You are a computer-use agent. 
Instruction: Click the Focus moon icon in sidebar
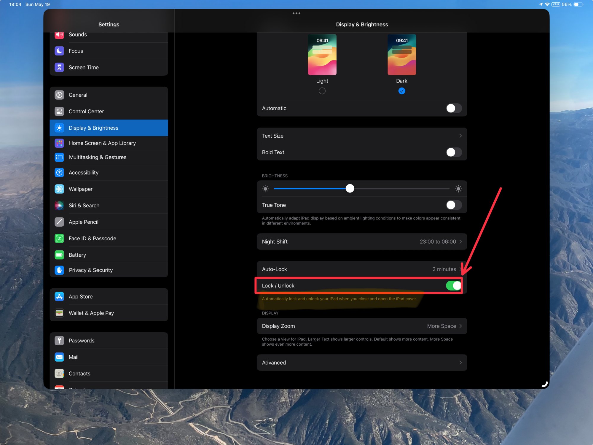(x=59, y=51)
